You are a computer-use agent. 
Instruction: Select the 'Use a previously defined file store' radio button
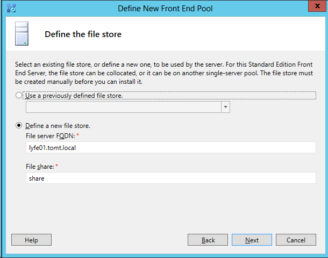[19, 95]
